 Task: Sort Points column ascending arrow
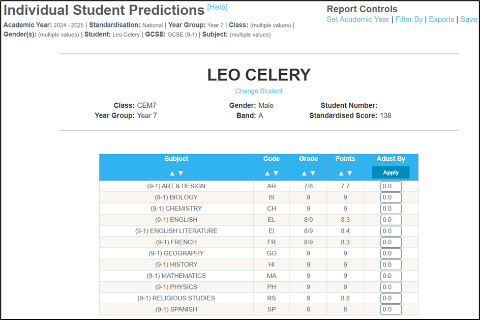(341, 173)
